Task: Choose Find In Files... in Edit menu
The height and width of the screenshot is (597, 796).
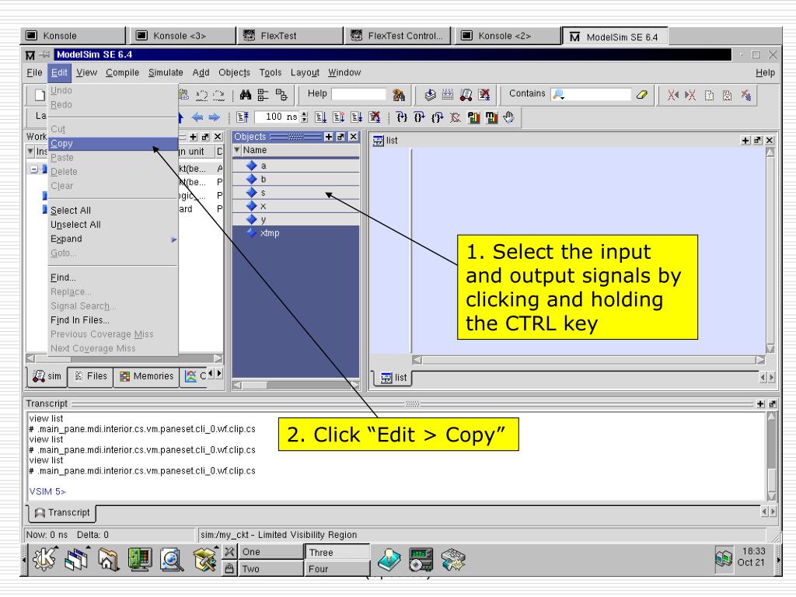Action: coord(113,320)
